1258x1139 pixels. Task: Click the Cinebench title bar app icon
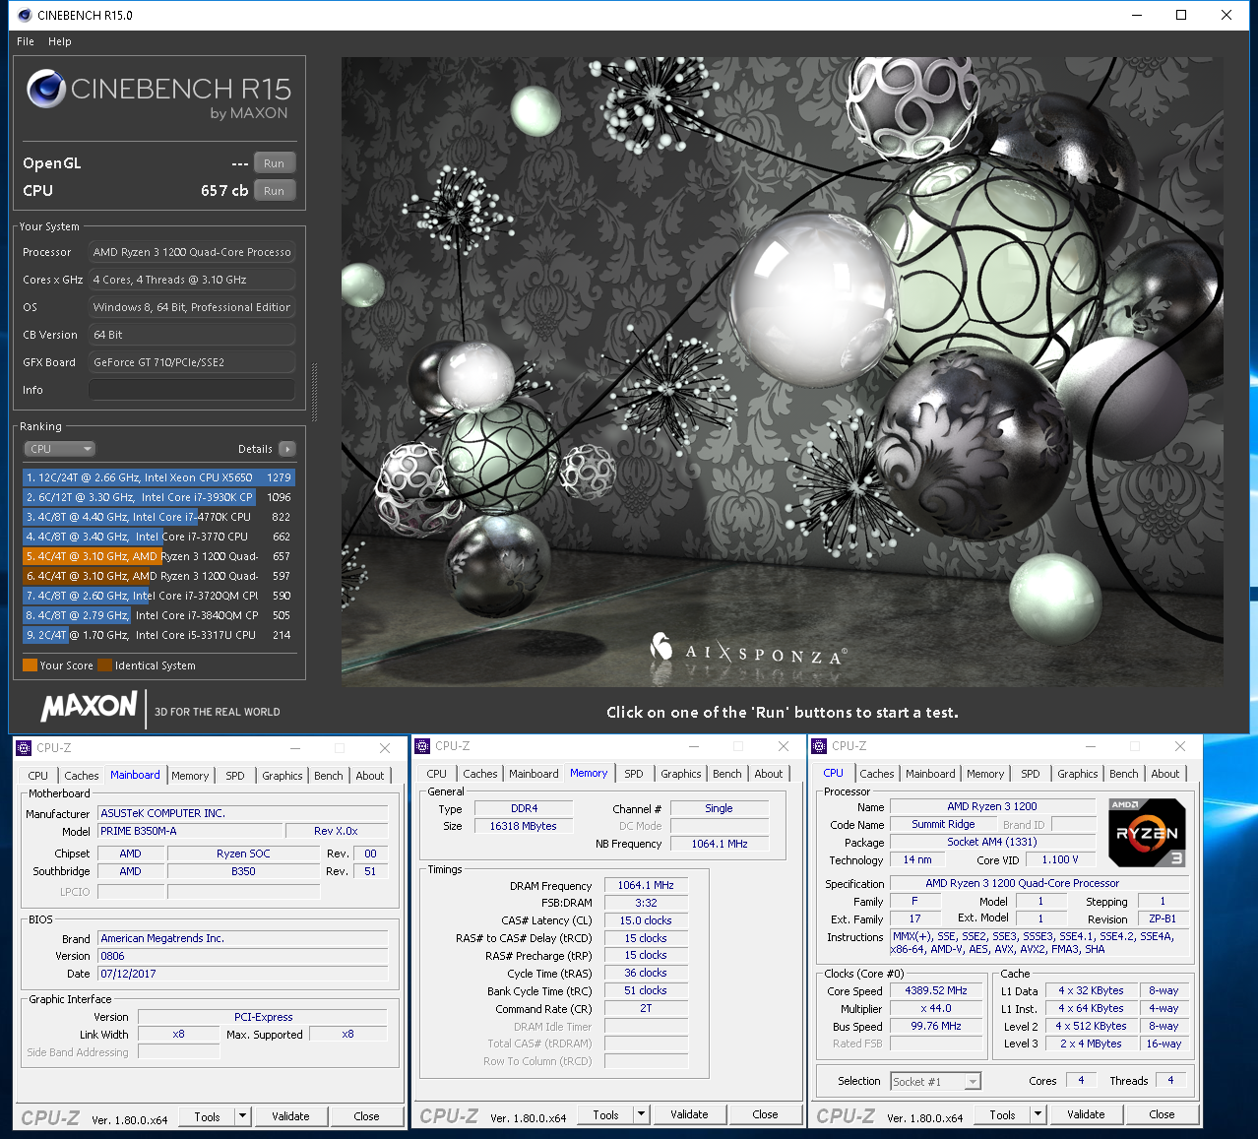24,15
